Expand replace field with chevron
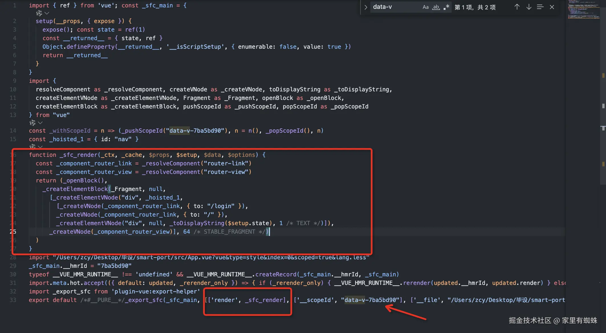The image size is (606, 333). pos(366,7)
